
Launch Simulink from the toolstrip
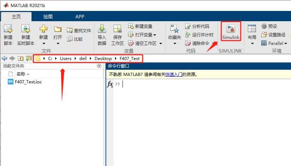tap(231, 32)
